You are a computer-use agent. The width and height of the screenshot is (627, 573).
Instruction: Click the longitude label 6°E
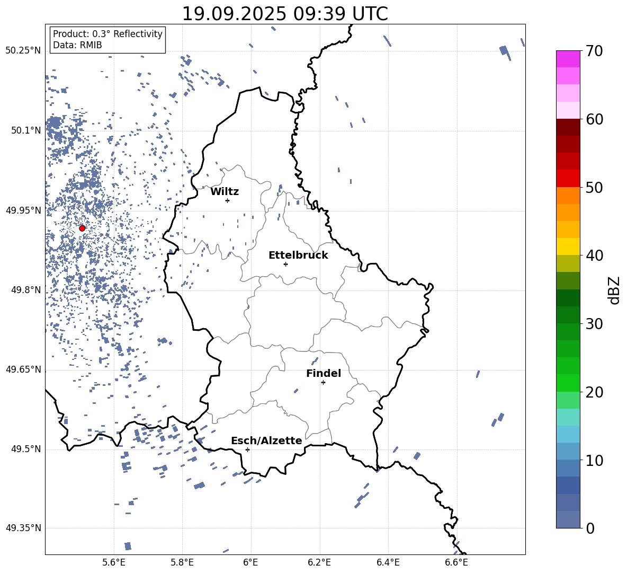tap(250, 562)
